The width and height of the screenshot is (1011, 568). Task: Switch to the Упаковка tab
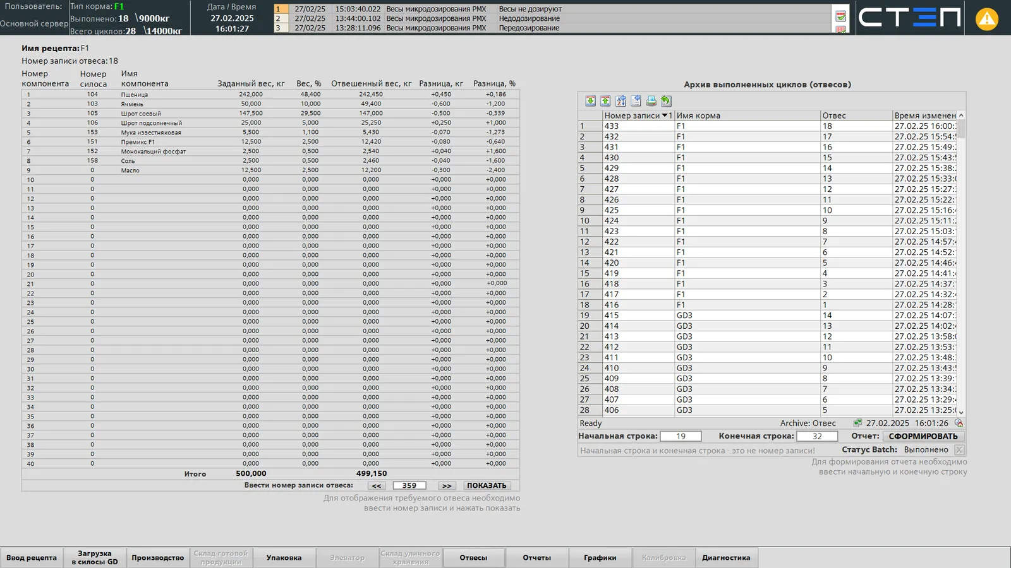[x=284, y=558]
